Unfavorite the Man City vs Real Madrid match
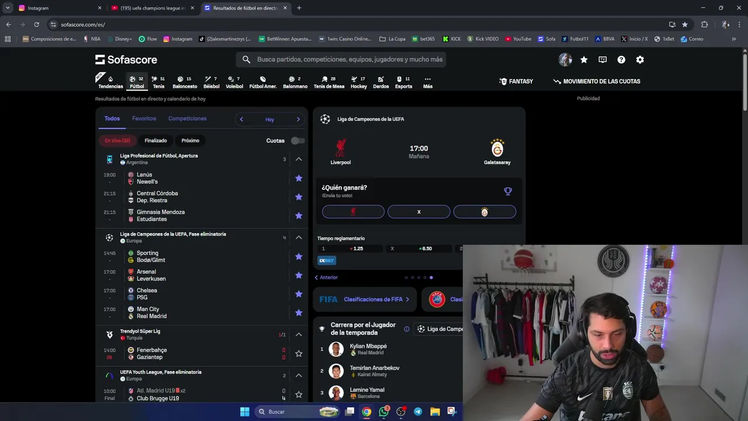The image size is (748, 421). [299, 313]
